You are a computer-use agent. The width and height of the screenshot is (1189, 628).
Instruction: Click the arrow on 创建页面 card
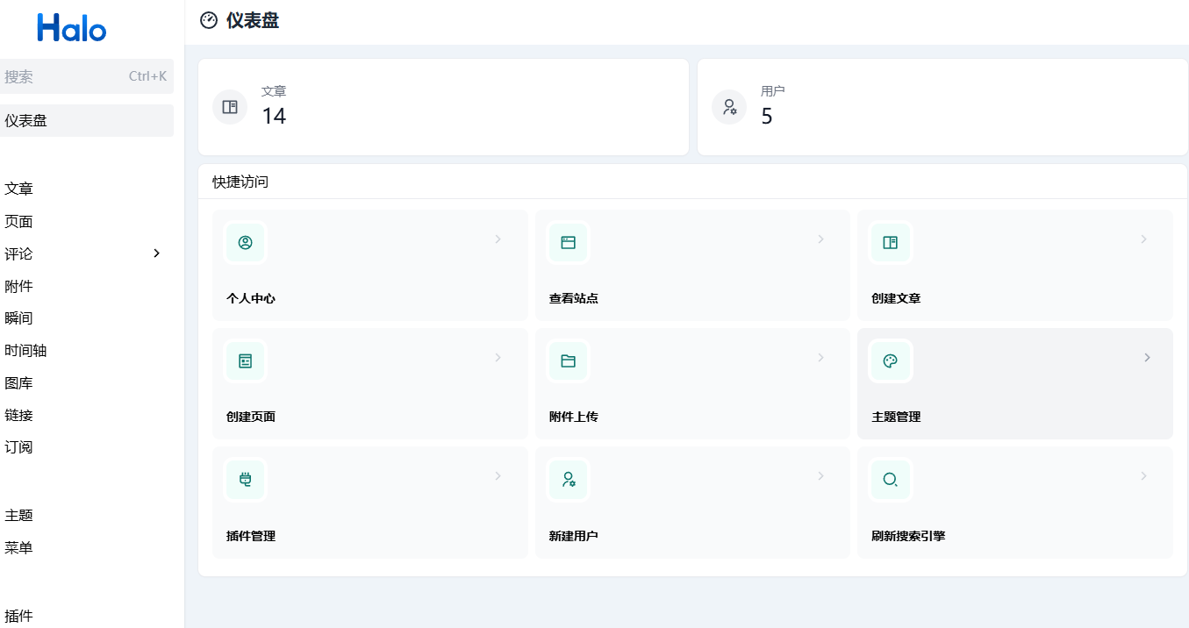point(498,357)
